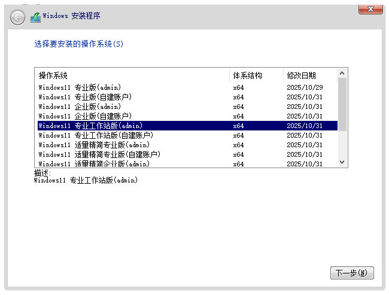Click the list's scroll down arrow

point(342,162)
